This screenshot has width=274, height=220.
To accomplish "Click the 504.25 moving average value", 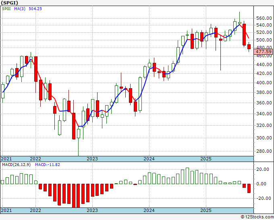I will 35,9.
